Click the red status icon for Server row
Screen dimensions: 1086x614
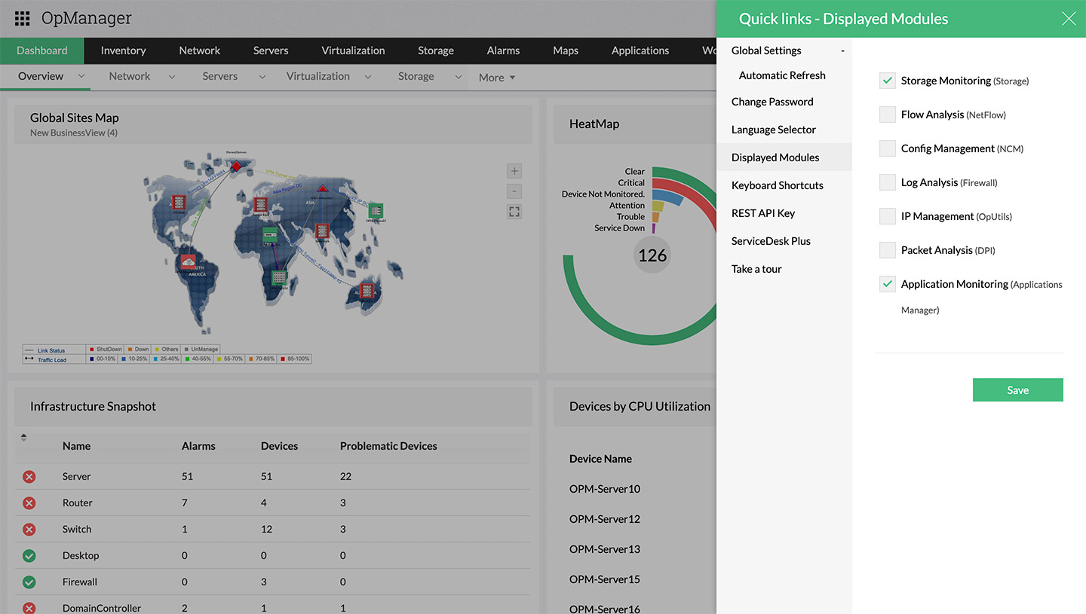coord(29,476)
